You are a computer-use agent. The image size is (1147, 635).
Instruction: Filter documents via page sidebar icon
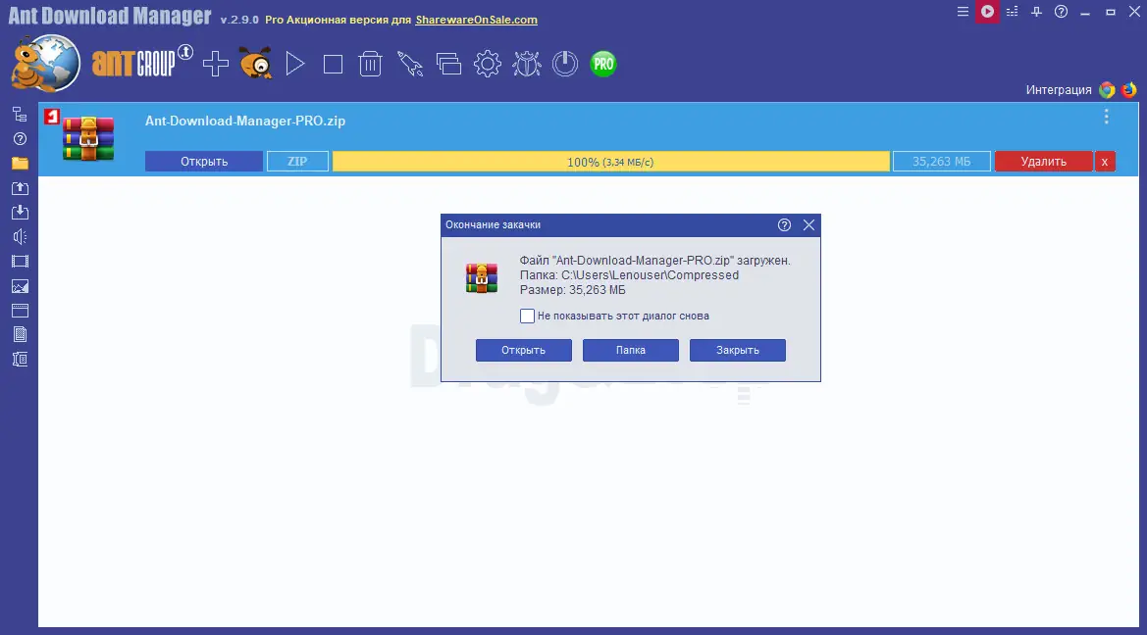20,335
